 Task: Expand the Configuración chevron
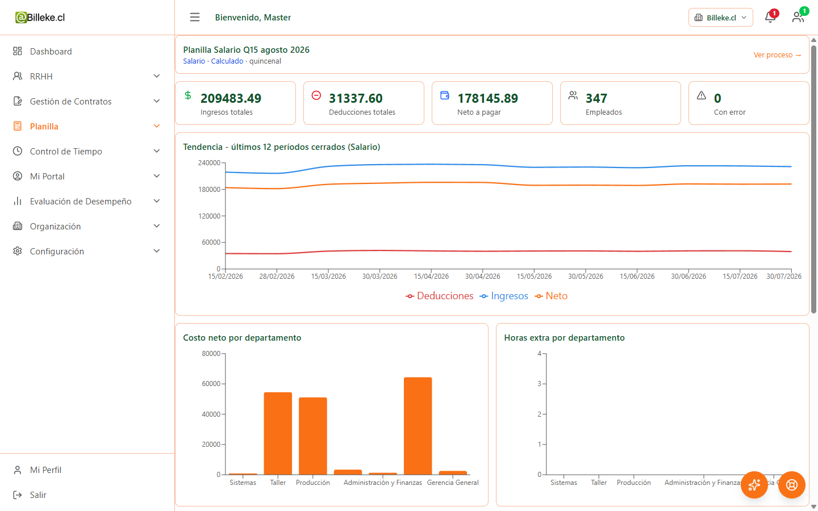click(x=157, y=251)
